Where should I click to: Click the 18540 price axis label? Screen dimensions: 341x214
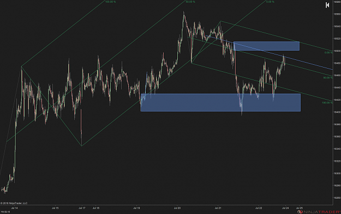pos(337,26)
